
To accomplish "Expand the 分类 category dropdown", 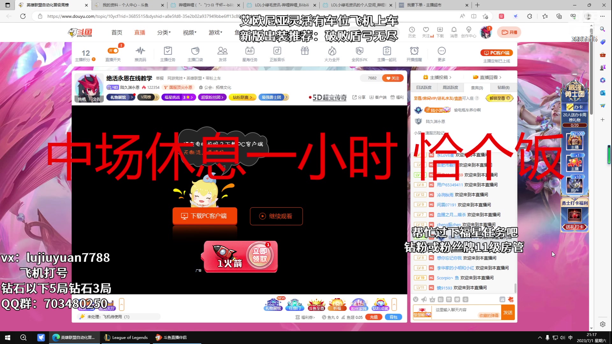I will coord(164,32).
